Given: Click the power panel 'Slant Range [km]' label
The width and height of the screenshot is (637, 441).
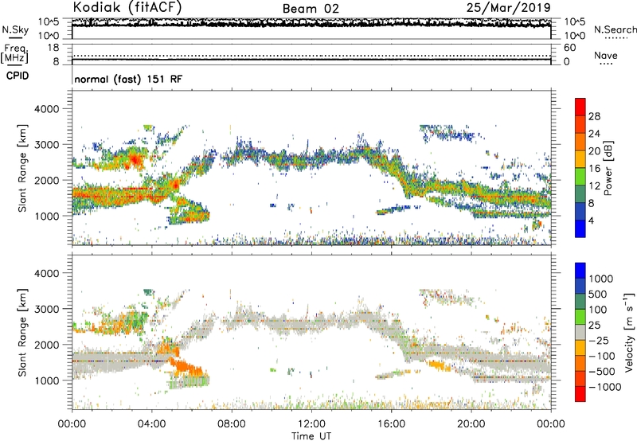Looking at the screenshot, I should tap(22, 168).
